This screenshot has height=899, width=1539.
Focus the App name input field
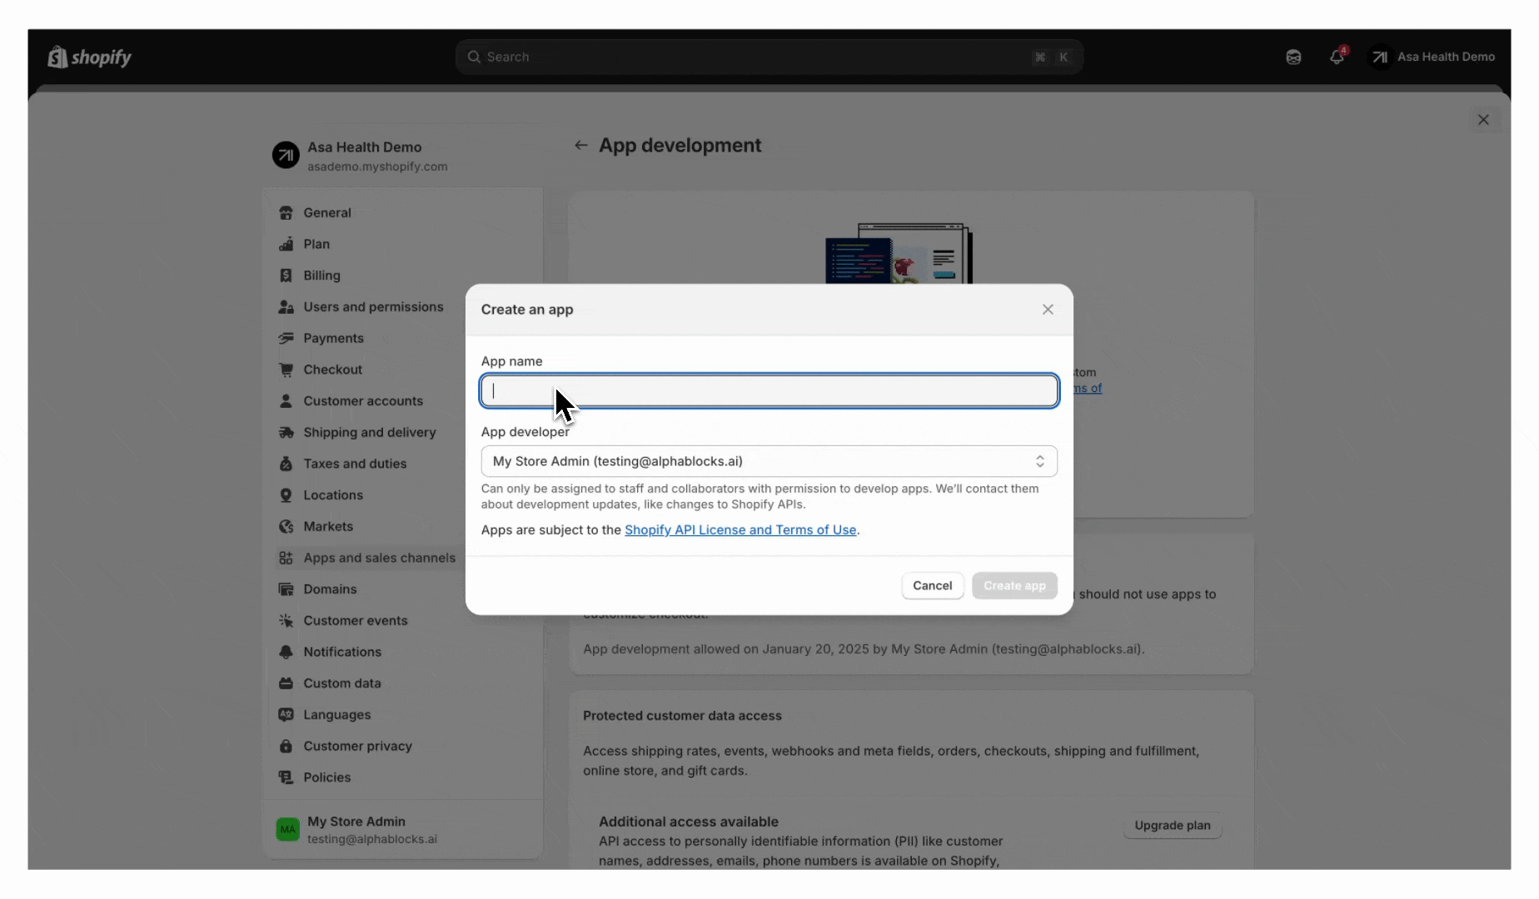[x=769, y=390]
